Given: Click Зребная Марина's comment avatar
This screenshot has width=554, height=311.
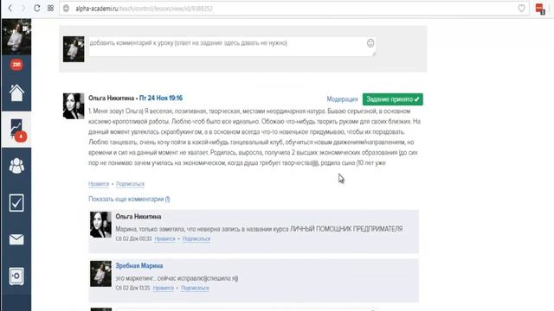Looking at the screenshot, I should tap(100, 274).
